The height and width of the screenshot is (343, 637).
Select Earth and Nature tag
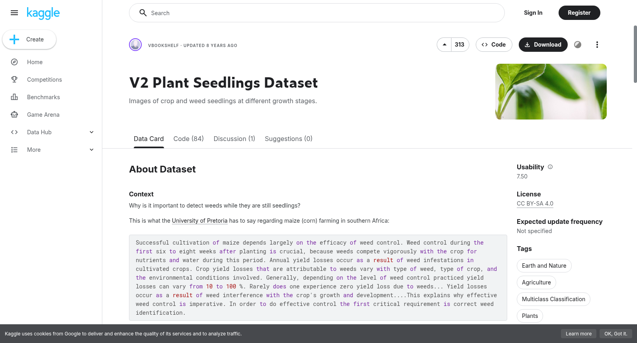(544, 266)
